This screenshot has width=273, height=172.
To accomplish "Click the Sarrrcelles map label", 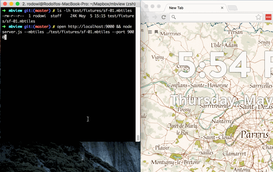I will [261, 86].
